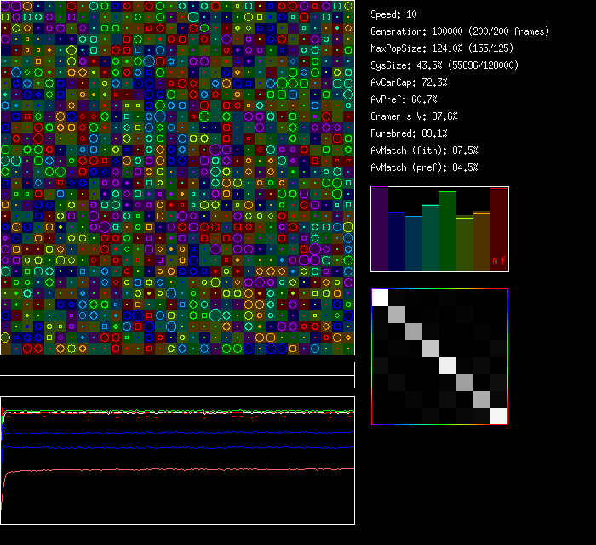Click the Speed: 10 readout
This screenshot has width=596, height=545.
point(393,14)
